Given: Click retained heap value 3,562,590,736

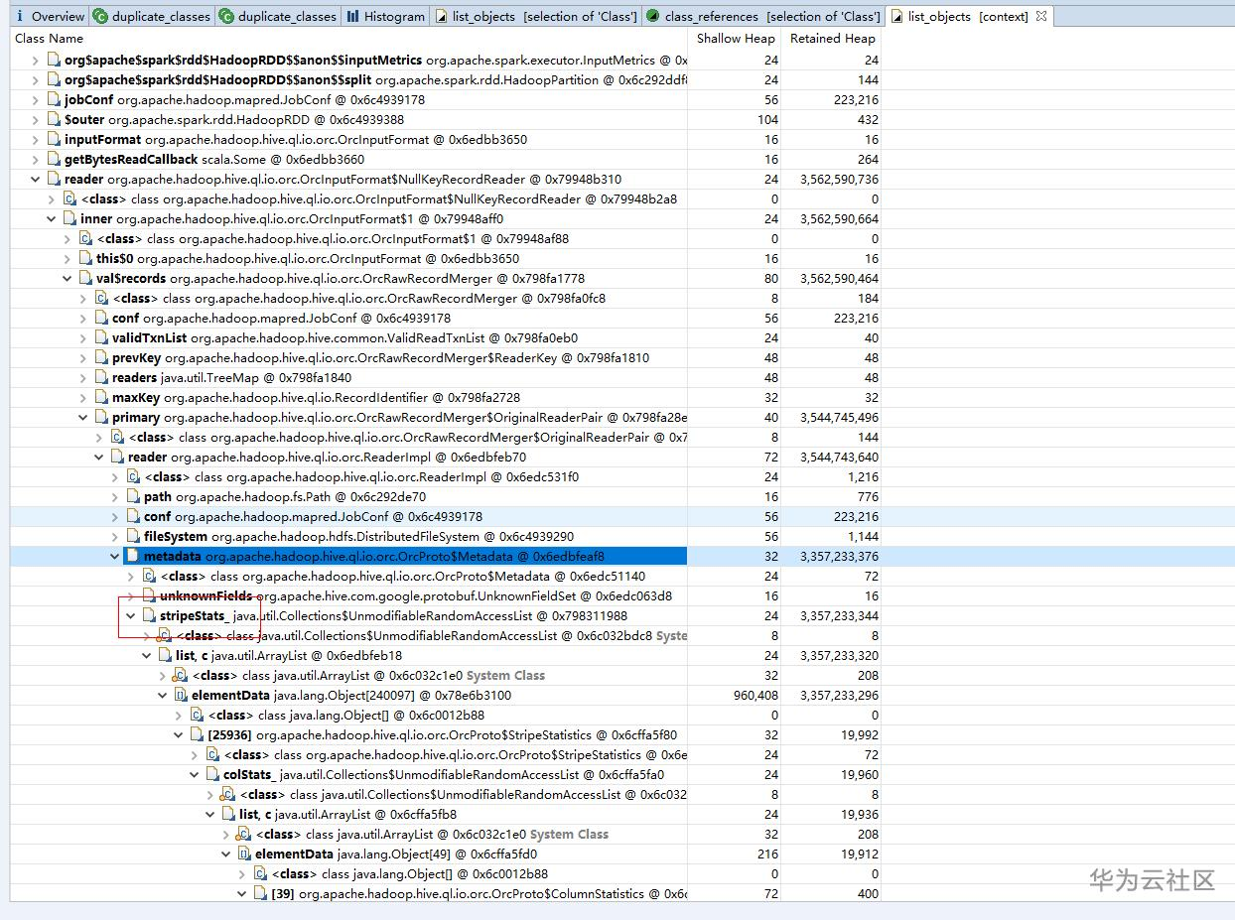Looking at the screenshot, I should coord(839,179).
